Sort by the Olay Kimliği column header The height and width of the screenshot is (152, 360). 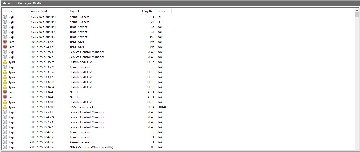coord(148,11)
